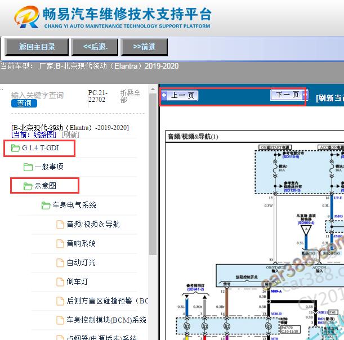This screenshot has width=344, height=340.
Task: Click the 返回主目录 button
Action: (x=37, y=47)
